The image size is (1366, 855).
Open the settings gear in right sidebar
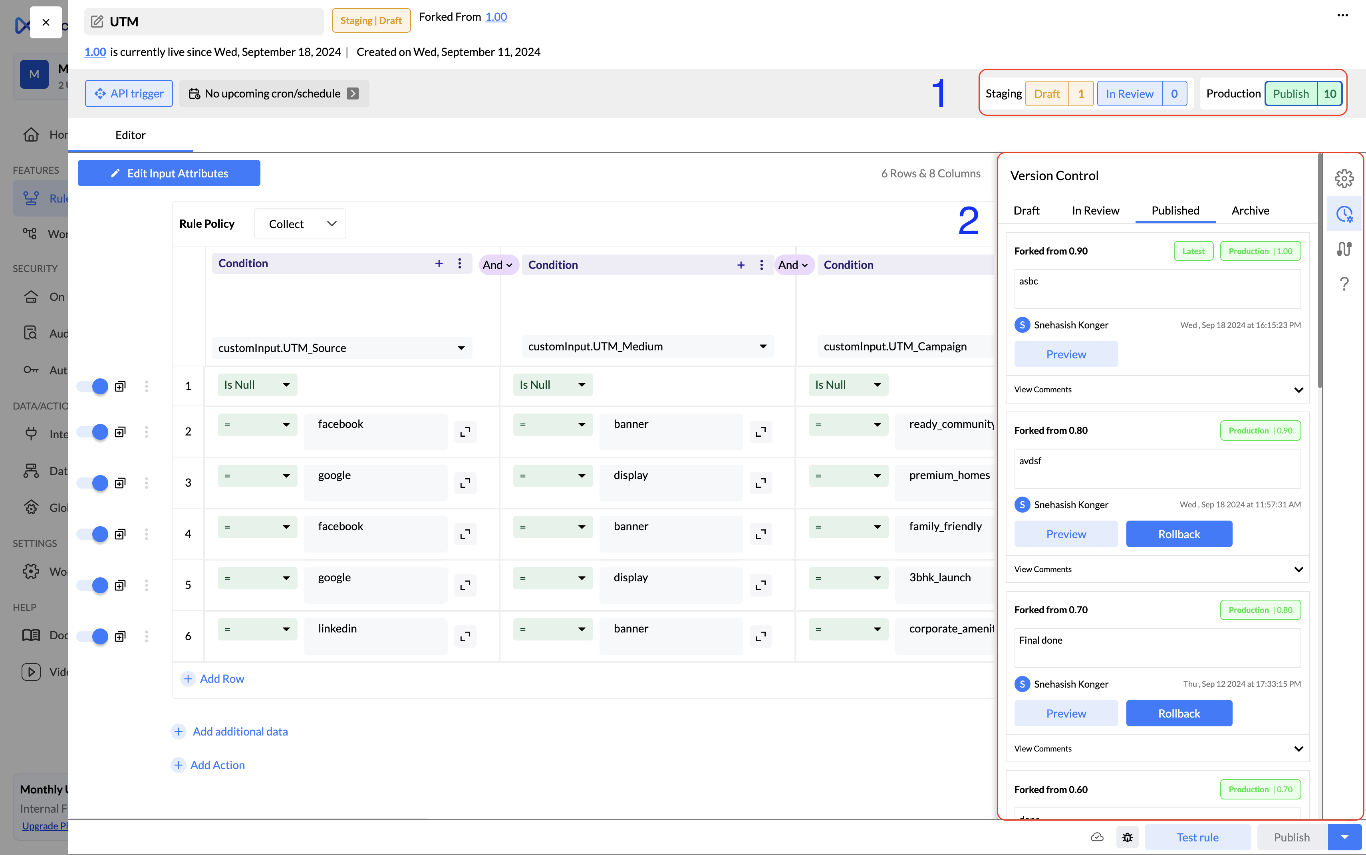(x=1344, y=179)
